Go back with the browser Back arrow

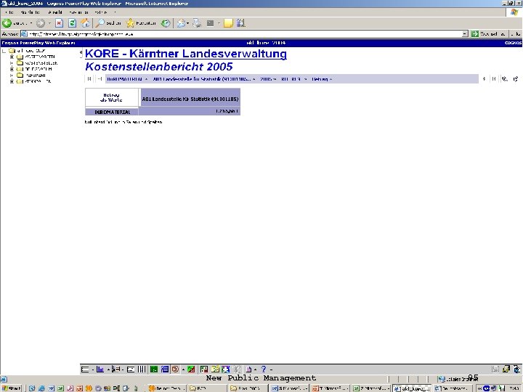coord(7,23)
